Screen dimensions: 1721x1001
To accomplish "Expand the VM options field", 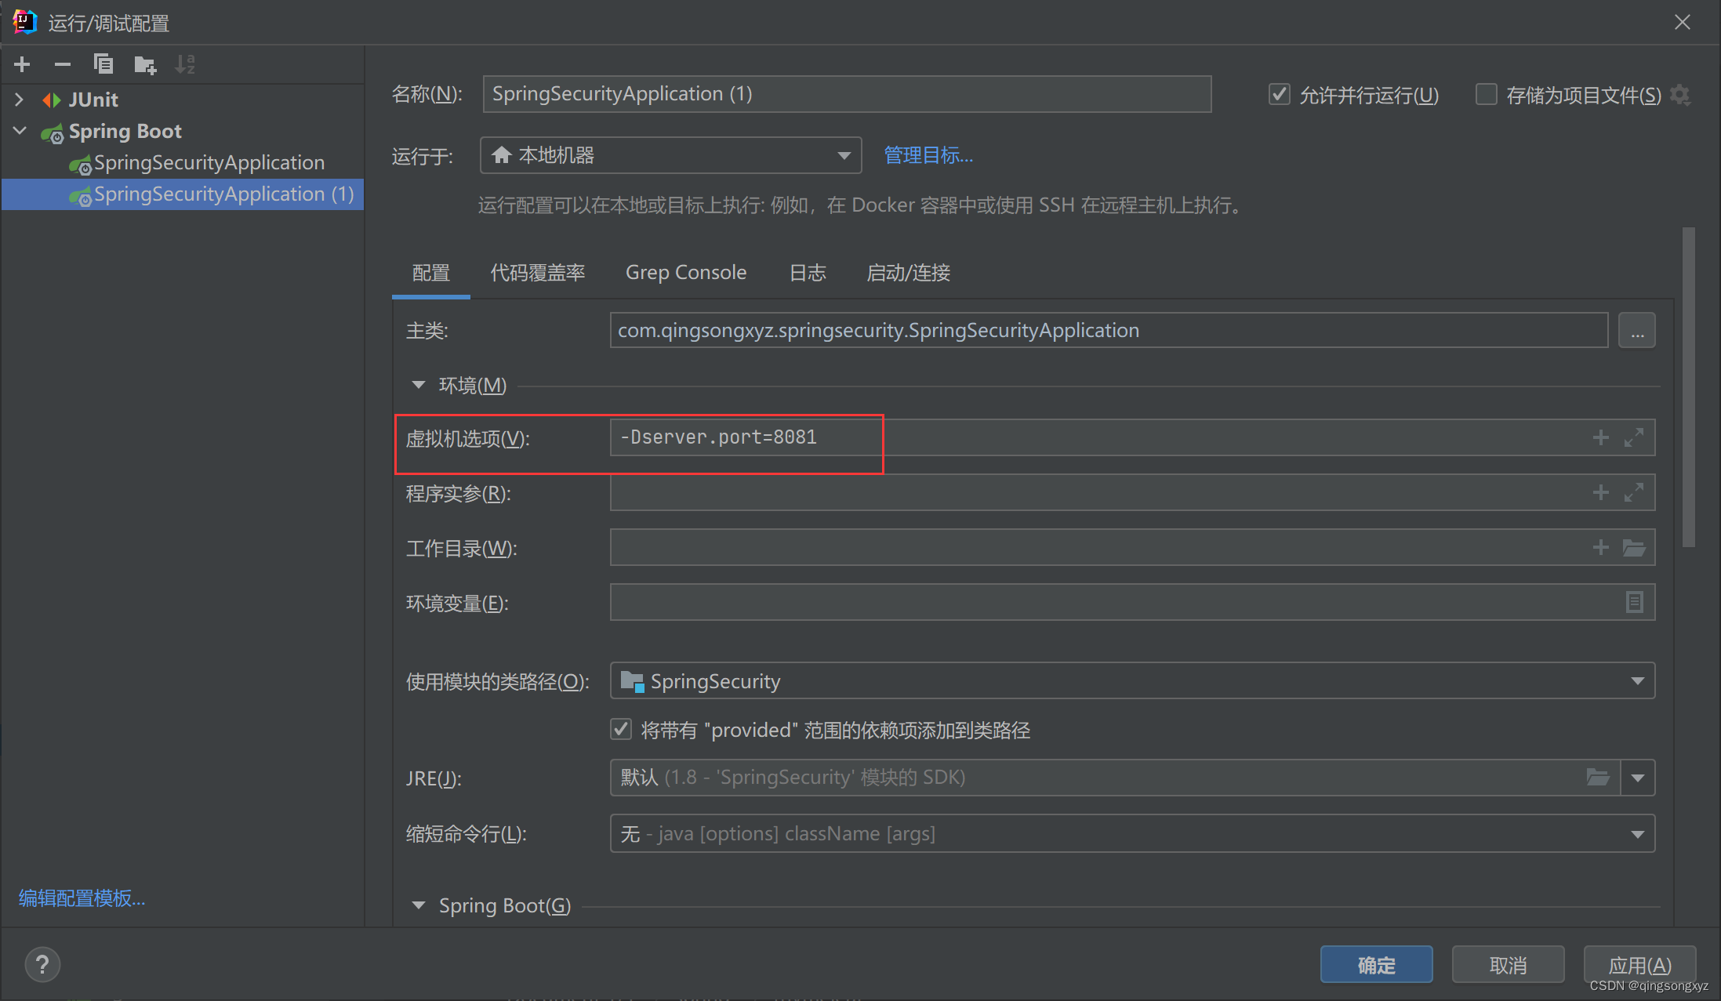I will [x=1634, y=437].
